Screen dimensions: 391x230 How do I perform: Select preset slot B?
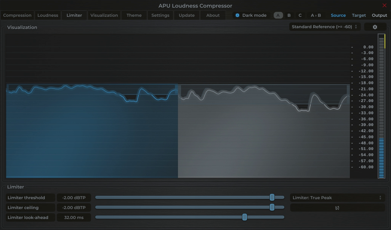click(288, 15)
